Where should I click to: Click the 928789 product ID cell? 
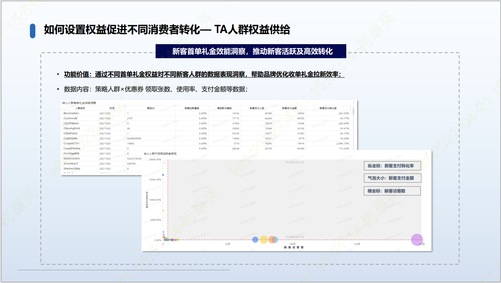(131, 164)
